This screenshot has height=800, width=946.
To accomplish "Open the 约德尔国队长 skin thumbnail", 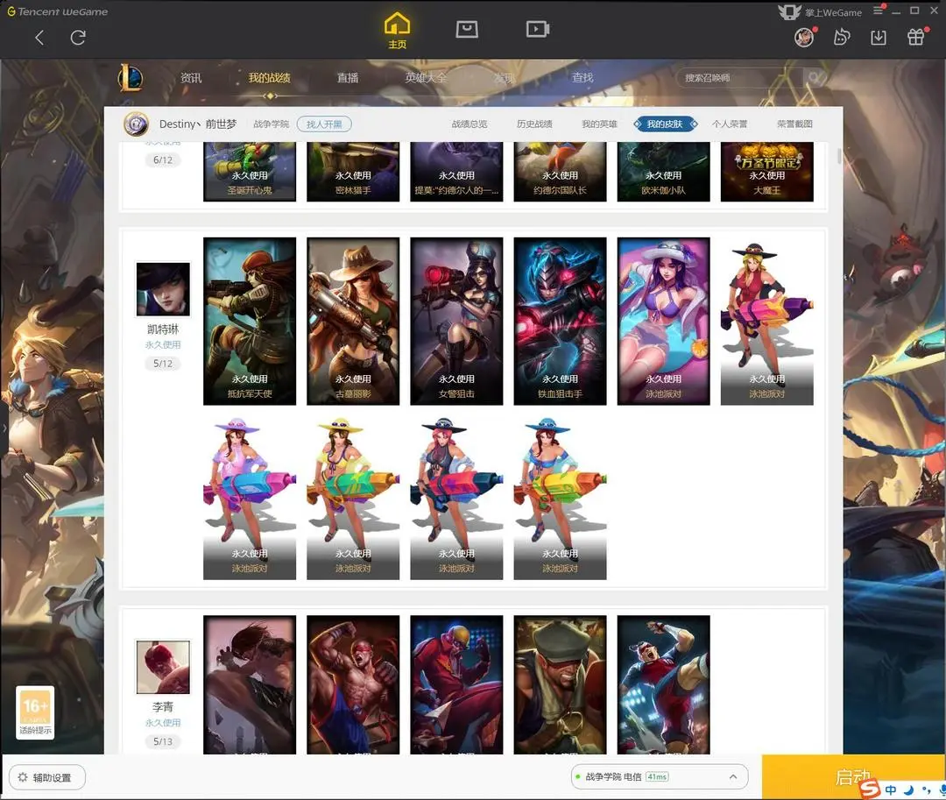I will point(560,172).
